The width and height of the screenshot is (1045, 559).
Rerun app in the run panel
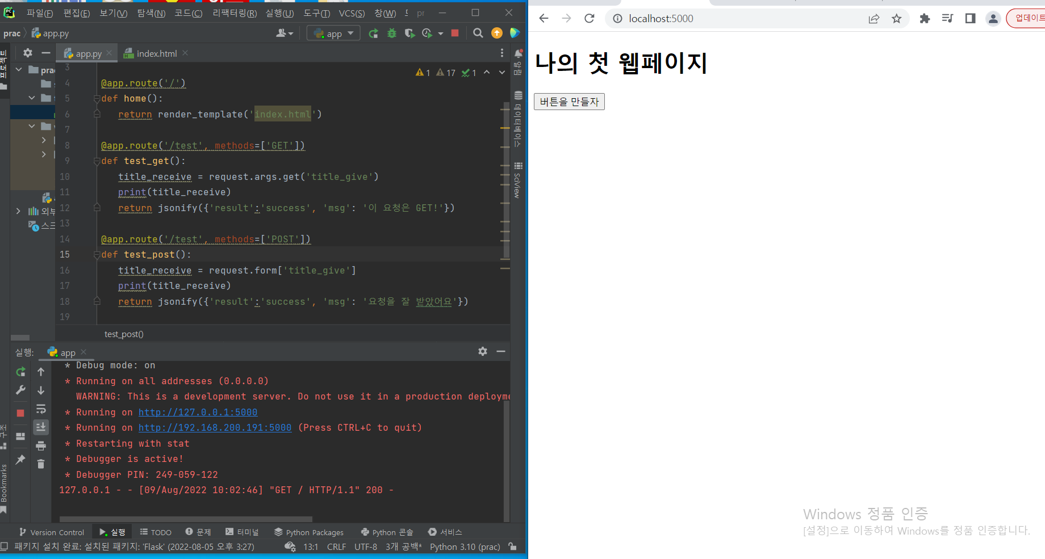[x=20, y=372]
